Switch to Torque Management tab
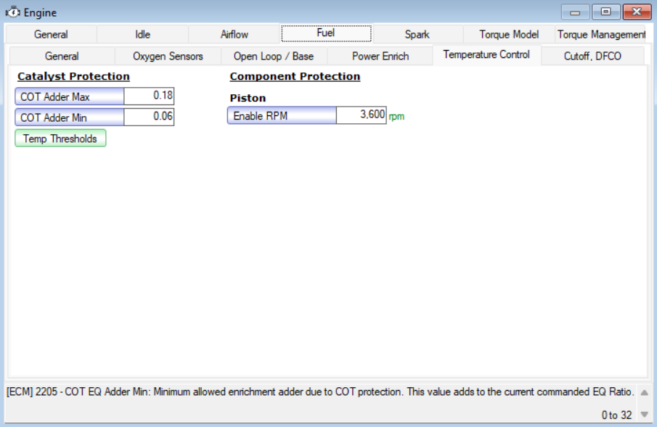The width and height of the screenshot is (657, 427). [x=601, y=34]
